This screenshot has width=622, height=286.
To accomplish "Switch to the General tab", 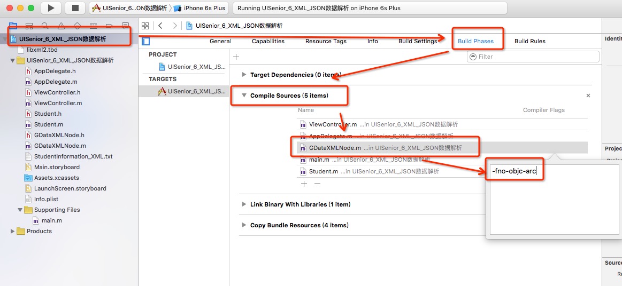I will point(220,41).
